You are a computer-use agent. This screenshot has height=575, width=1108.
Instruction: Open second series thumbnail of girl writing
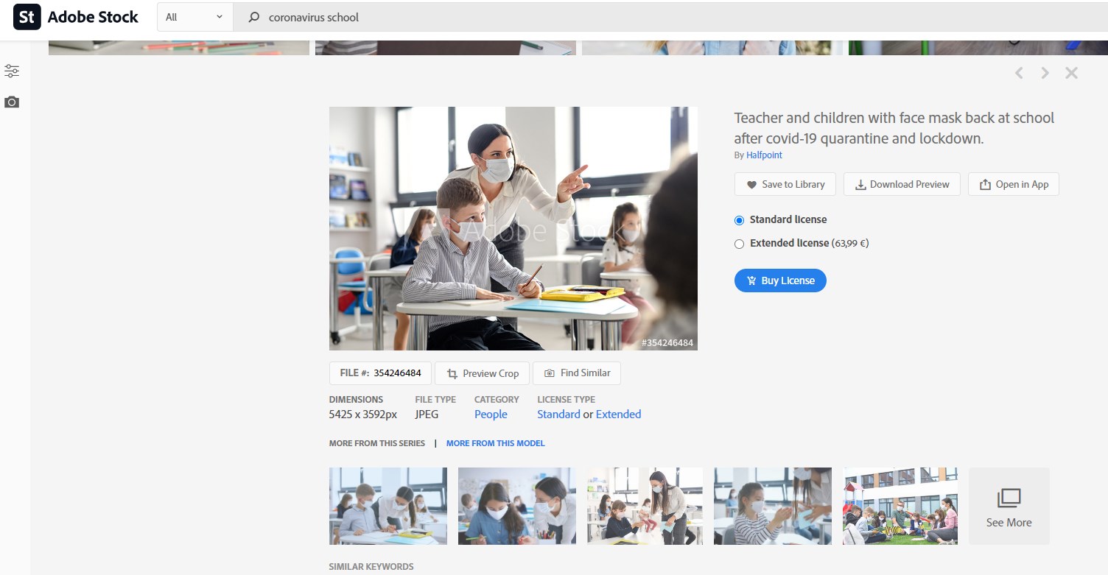click(517, 506)
